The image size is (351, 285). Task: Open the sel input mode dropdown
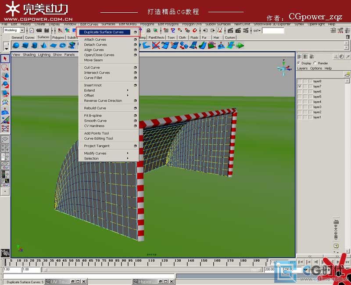[257, 30]
